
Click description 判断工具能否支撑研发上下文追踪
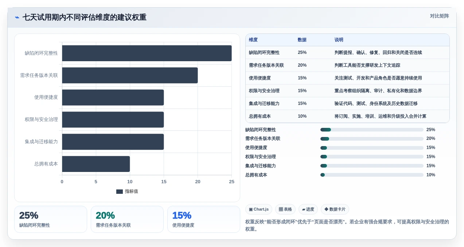point(367,65)
